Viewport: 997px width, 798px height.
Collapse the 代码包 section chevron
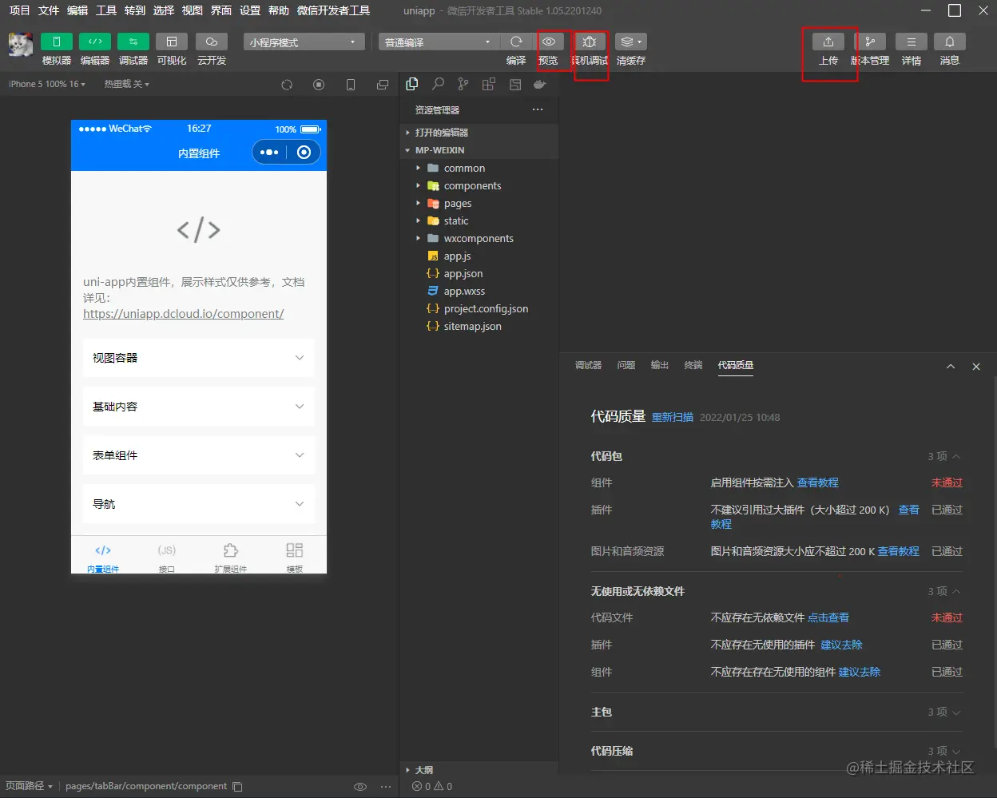(956, 456)
